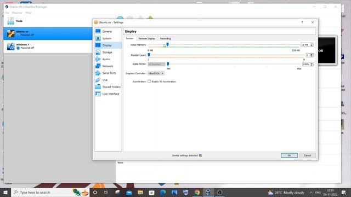Click the Scale Factor spinbox arrows
351x197 pixels.
312,65
